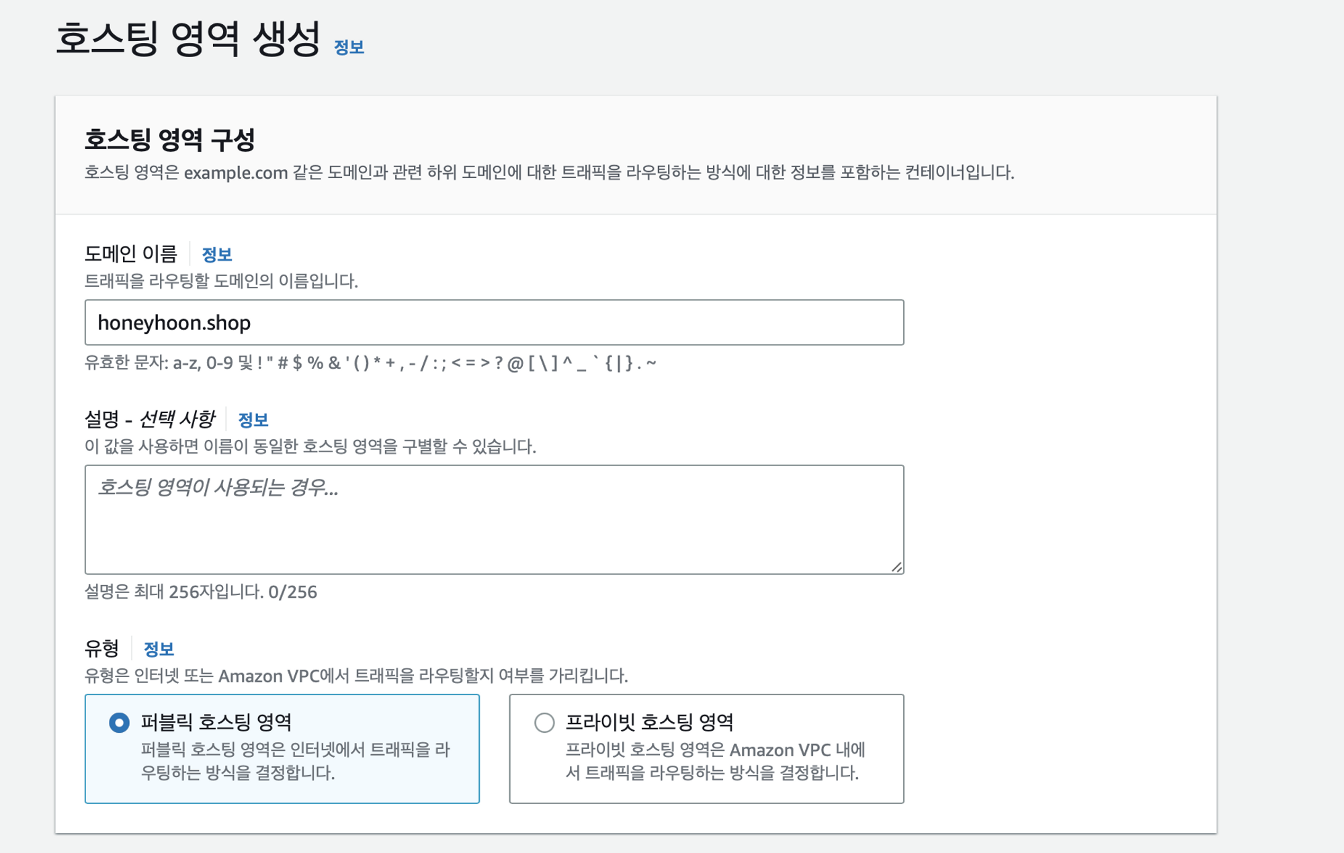Viewport: 1344px width, 853px height.
Task: Open 정보 link beside 설명 - 선택 사항
Action: point(253,420)
